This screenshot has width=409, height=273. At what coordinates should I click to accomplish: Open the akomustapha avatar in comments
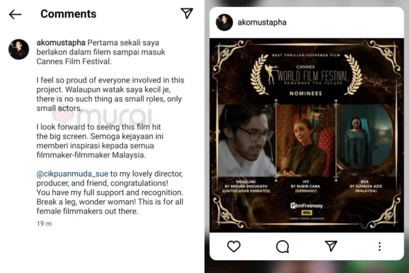click(x=19, y=49)
